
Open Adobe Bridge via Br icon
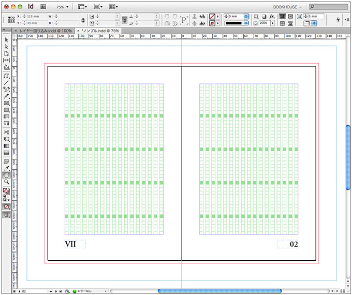[x=43, y=7]
